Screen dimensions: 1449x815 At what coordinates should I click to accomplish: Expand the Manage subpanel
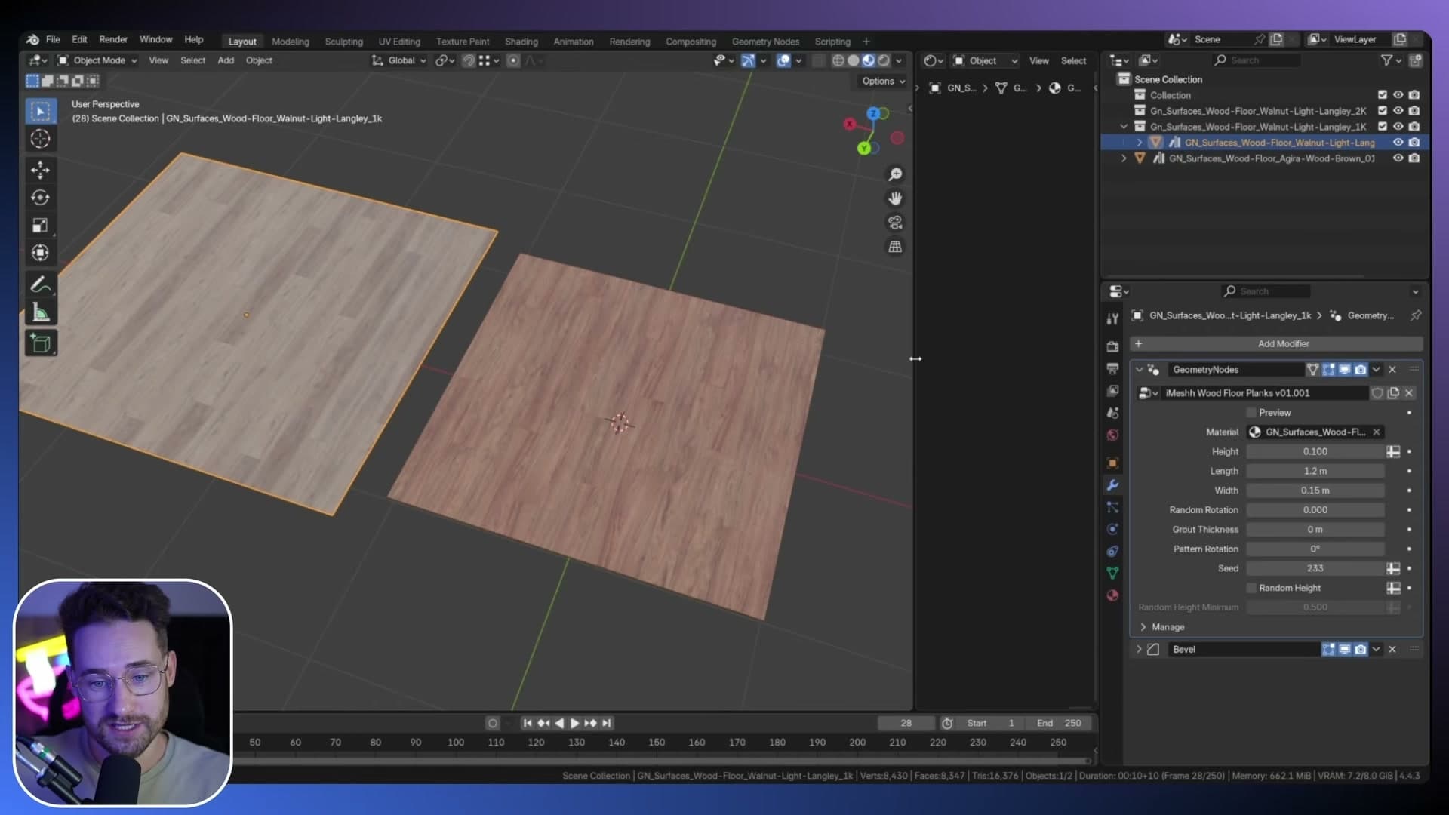pyautogui.click(x=1143, y=627)
